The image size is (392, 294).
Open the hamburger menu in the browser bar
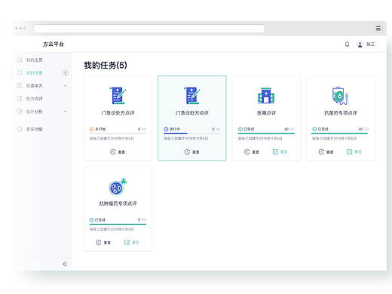[x=378, y=28]
